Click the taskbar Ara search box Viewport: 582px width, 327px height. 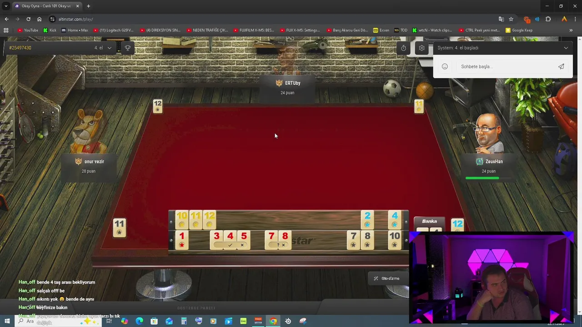[x=59, y=321]
